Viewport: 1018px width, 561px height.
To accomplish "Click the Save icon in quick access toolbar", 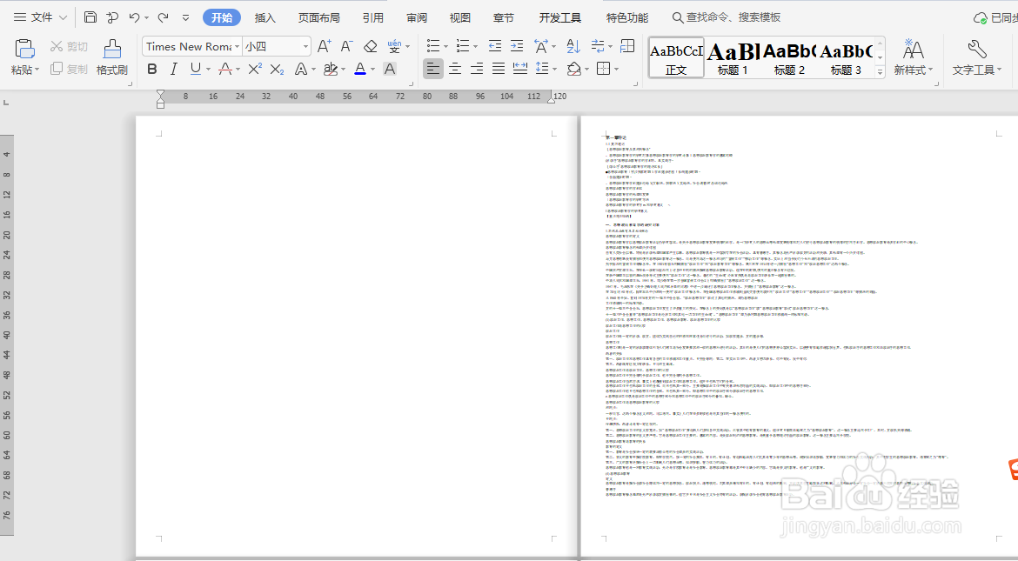I will [x=90, y=17].
